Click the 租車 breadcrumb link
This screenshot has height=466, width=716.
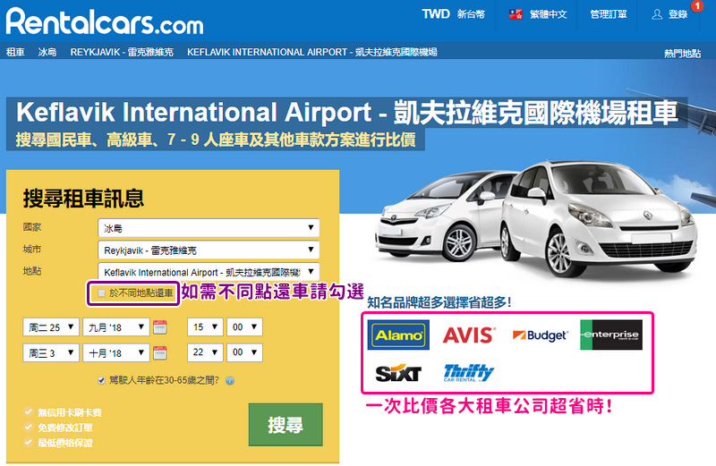pos(15,52)
